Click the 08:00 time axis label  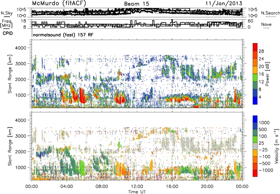coord(101,187)
